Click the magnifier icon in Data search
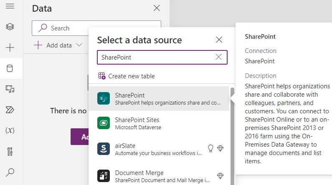332x185 pixels. point(43,28)
